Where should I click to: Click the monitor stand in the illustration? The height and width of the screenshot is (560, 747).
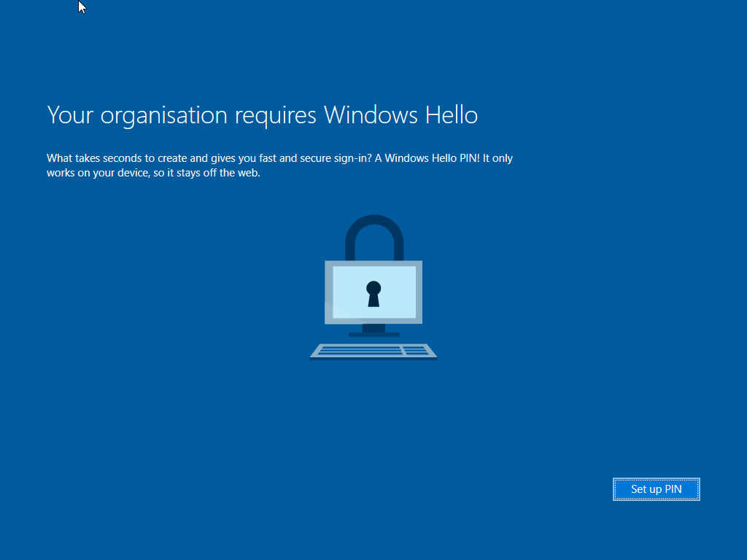pos(373,329)
